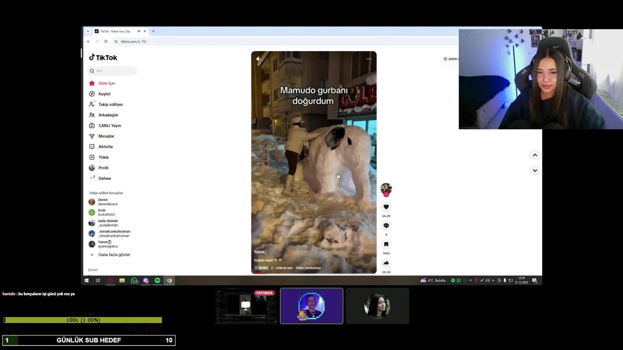This screenshot has height=350, width=623.
Task: Open Spotify from the taskbar
Action: point(157,280)
